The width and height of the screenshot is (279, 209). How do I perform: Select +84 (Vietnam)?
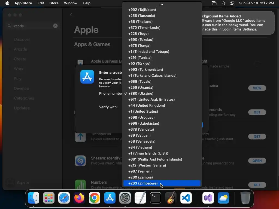[x=162, y=147]
